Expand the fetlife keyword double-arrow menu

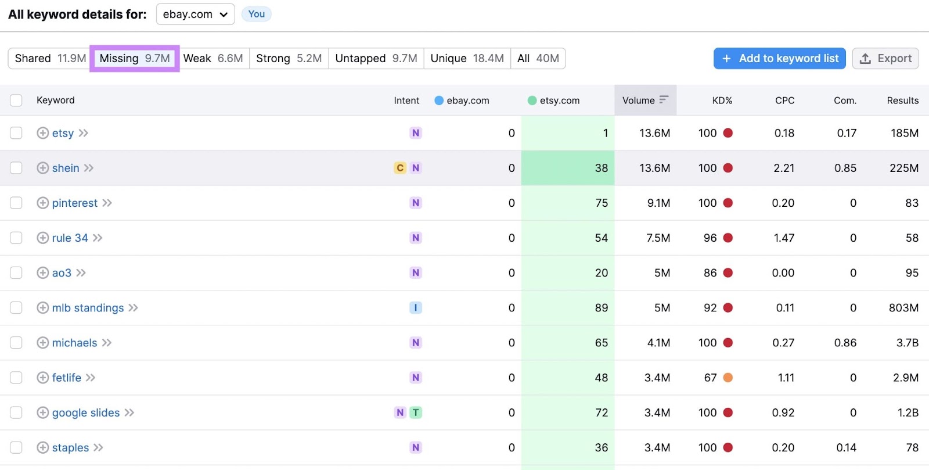click(91, 378)
